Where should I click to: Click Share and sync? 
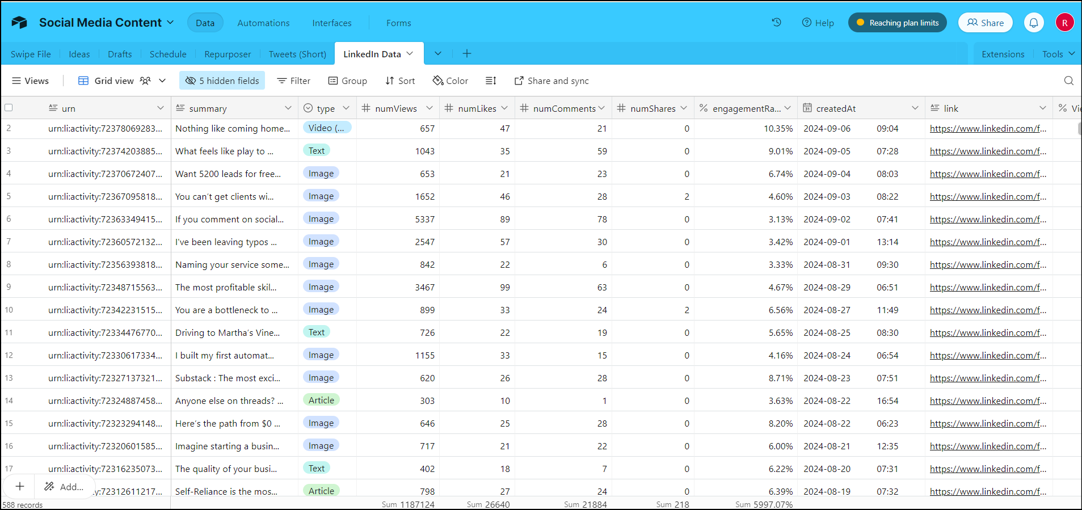point(551,81)
